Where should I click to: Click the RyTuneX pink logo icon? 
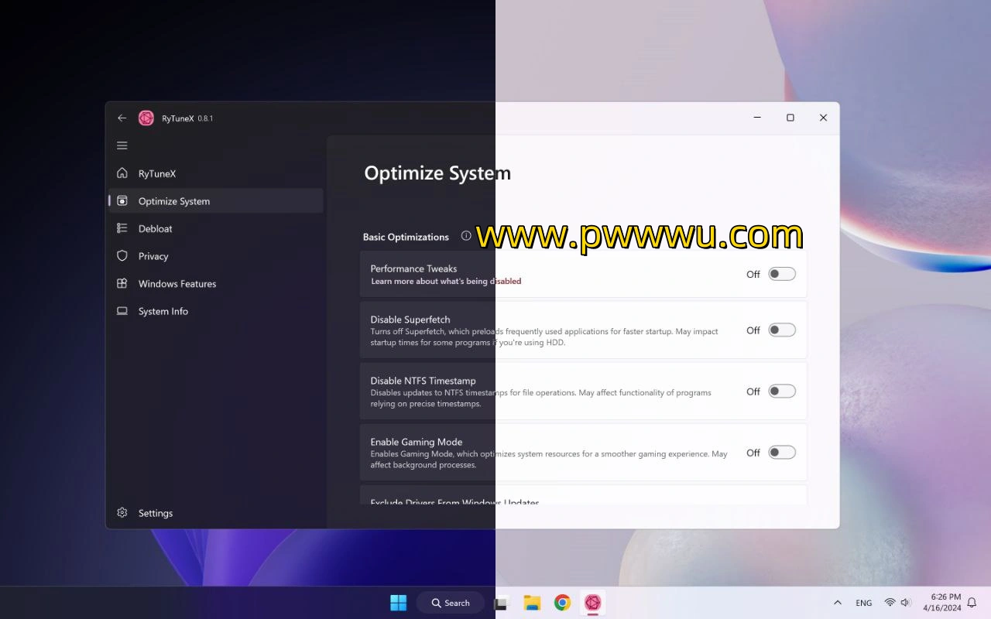(x=146, y=118)
